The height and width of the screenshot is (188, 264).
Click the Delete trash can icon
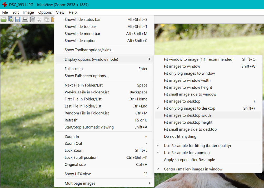32,19
